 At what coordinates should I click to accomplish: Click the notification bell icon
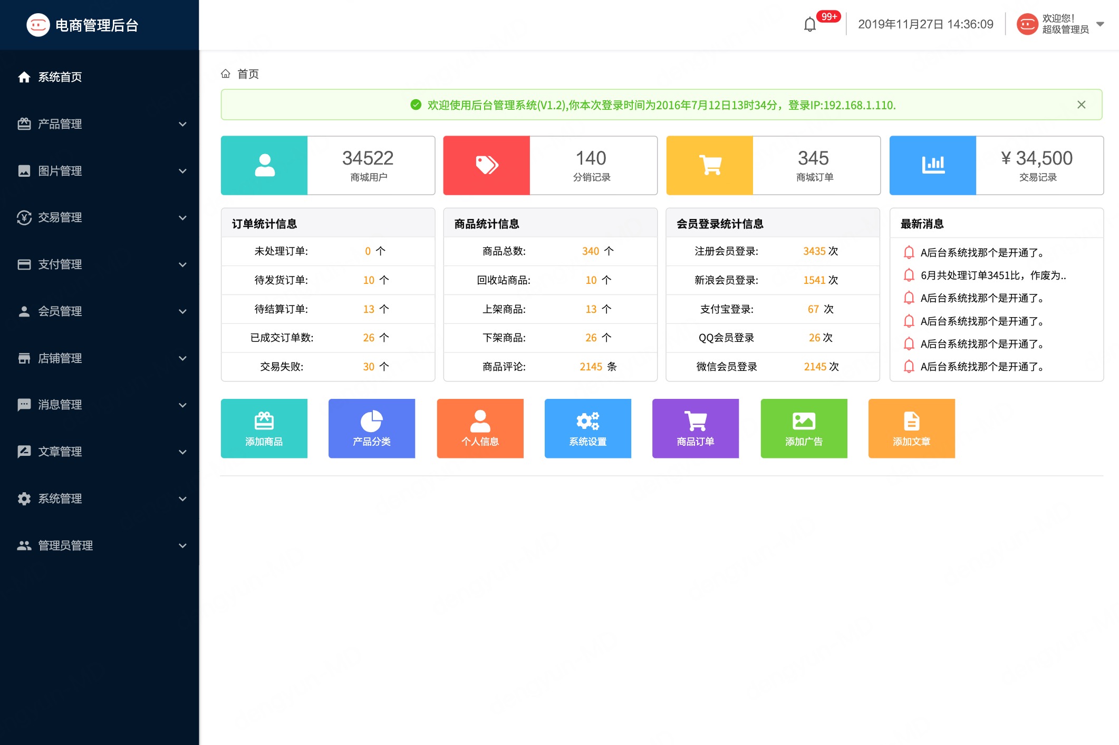809,24
